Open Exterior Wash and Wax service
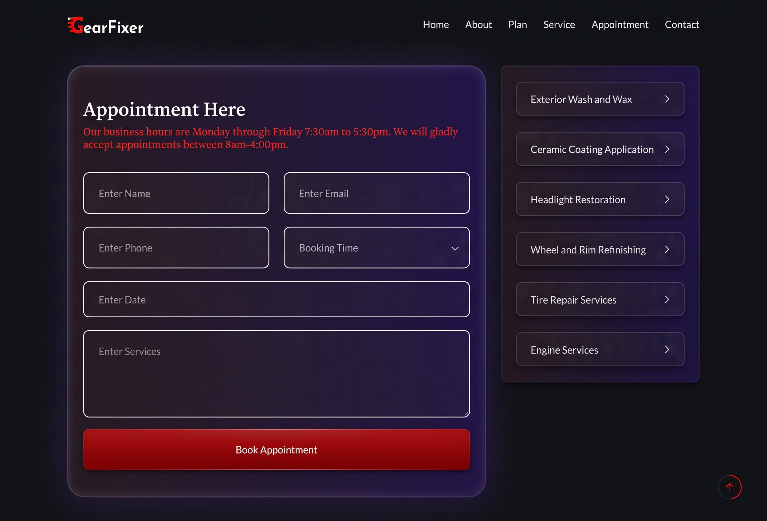This screenshot has width=767, height=521. point(600,99)
